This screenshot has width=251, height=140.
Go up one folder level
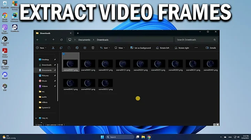point(53,40)
